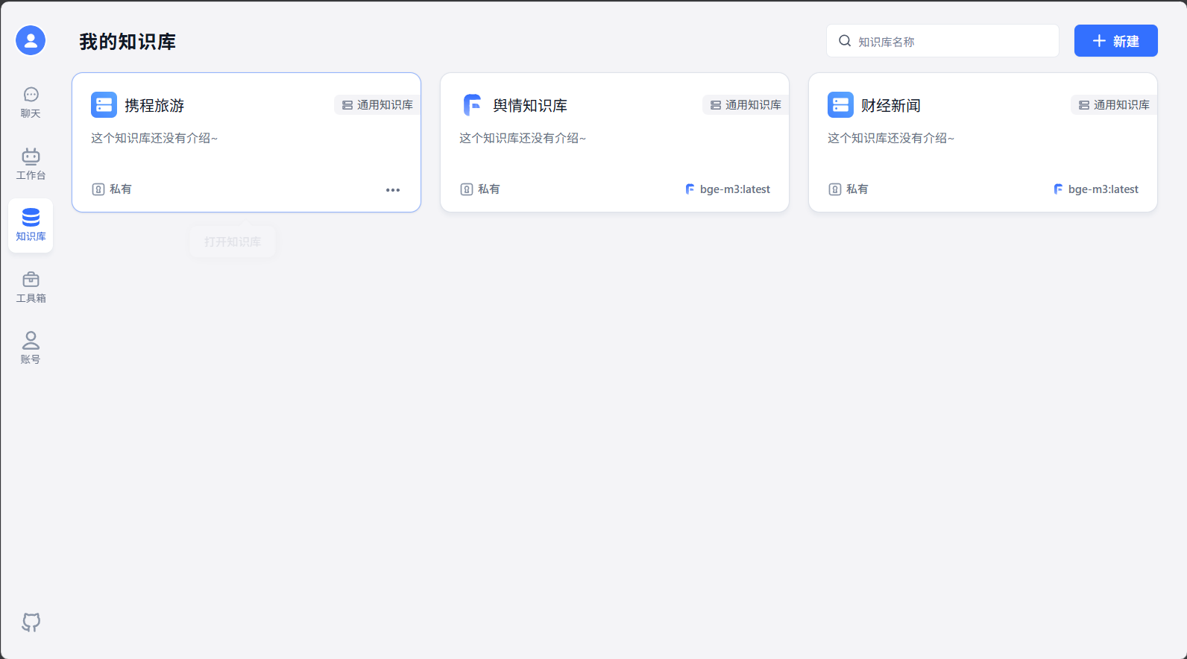The width and height of the screenshot is (1187, 659).
Task: Click 通用知识库 tag on 携程旅游 card
Action: pyautogui.click(x=377, y=105)
